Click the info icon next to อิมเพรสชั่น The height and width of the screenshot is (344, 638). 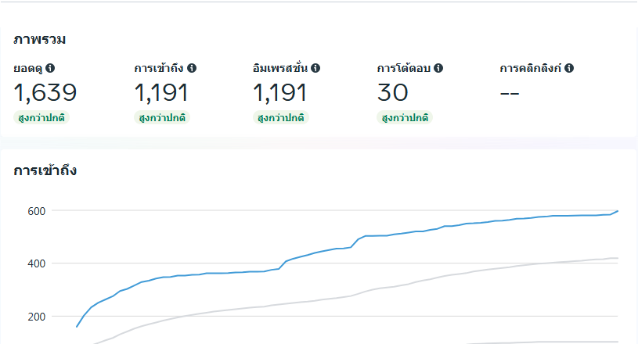[x=315, y=69]
